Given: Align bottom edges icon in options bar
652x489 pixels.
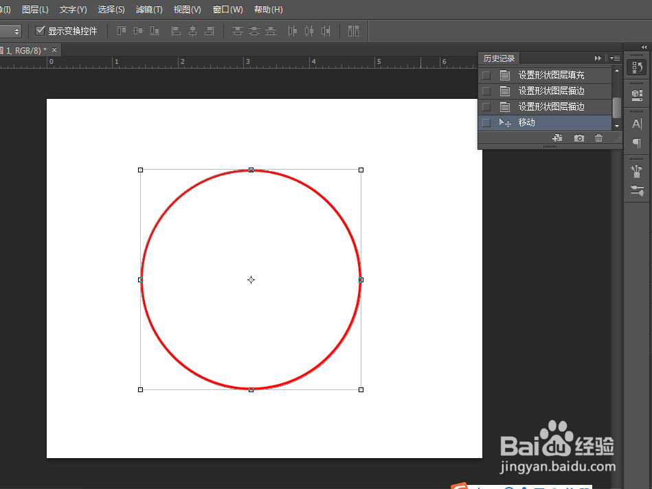Looking at the screenshot, I should click(155, 31).
